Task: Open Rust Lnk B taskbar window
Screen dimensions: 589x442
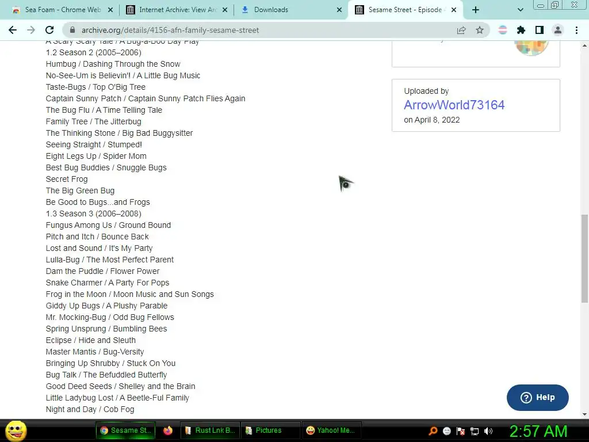Action: tap(210, 430)
